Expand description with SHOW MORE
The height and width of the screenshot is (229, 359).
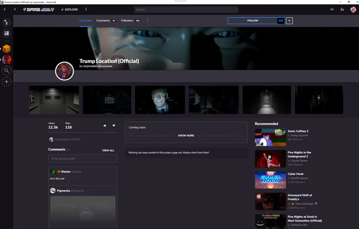[x=186, y=135]
